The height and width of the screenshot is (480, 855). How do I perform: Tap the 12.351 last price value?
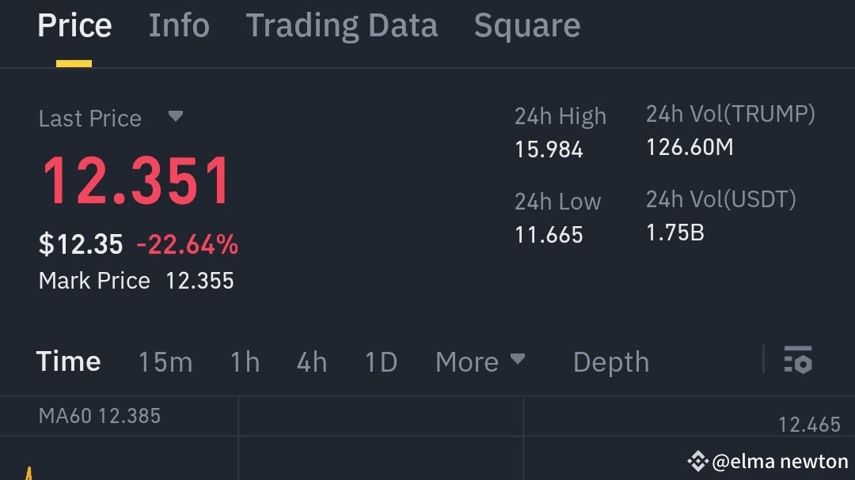(x=135, y=182)
